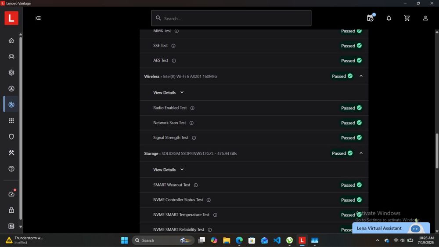Image resolution: width=439 pixels, height=247 pixels.
Task: Open the apps grid icon in the sidebar
Action: pos(11,120)
